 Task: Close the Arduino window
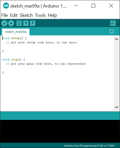[x=111, y=6]
